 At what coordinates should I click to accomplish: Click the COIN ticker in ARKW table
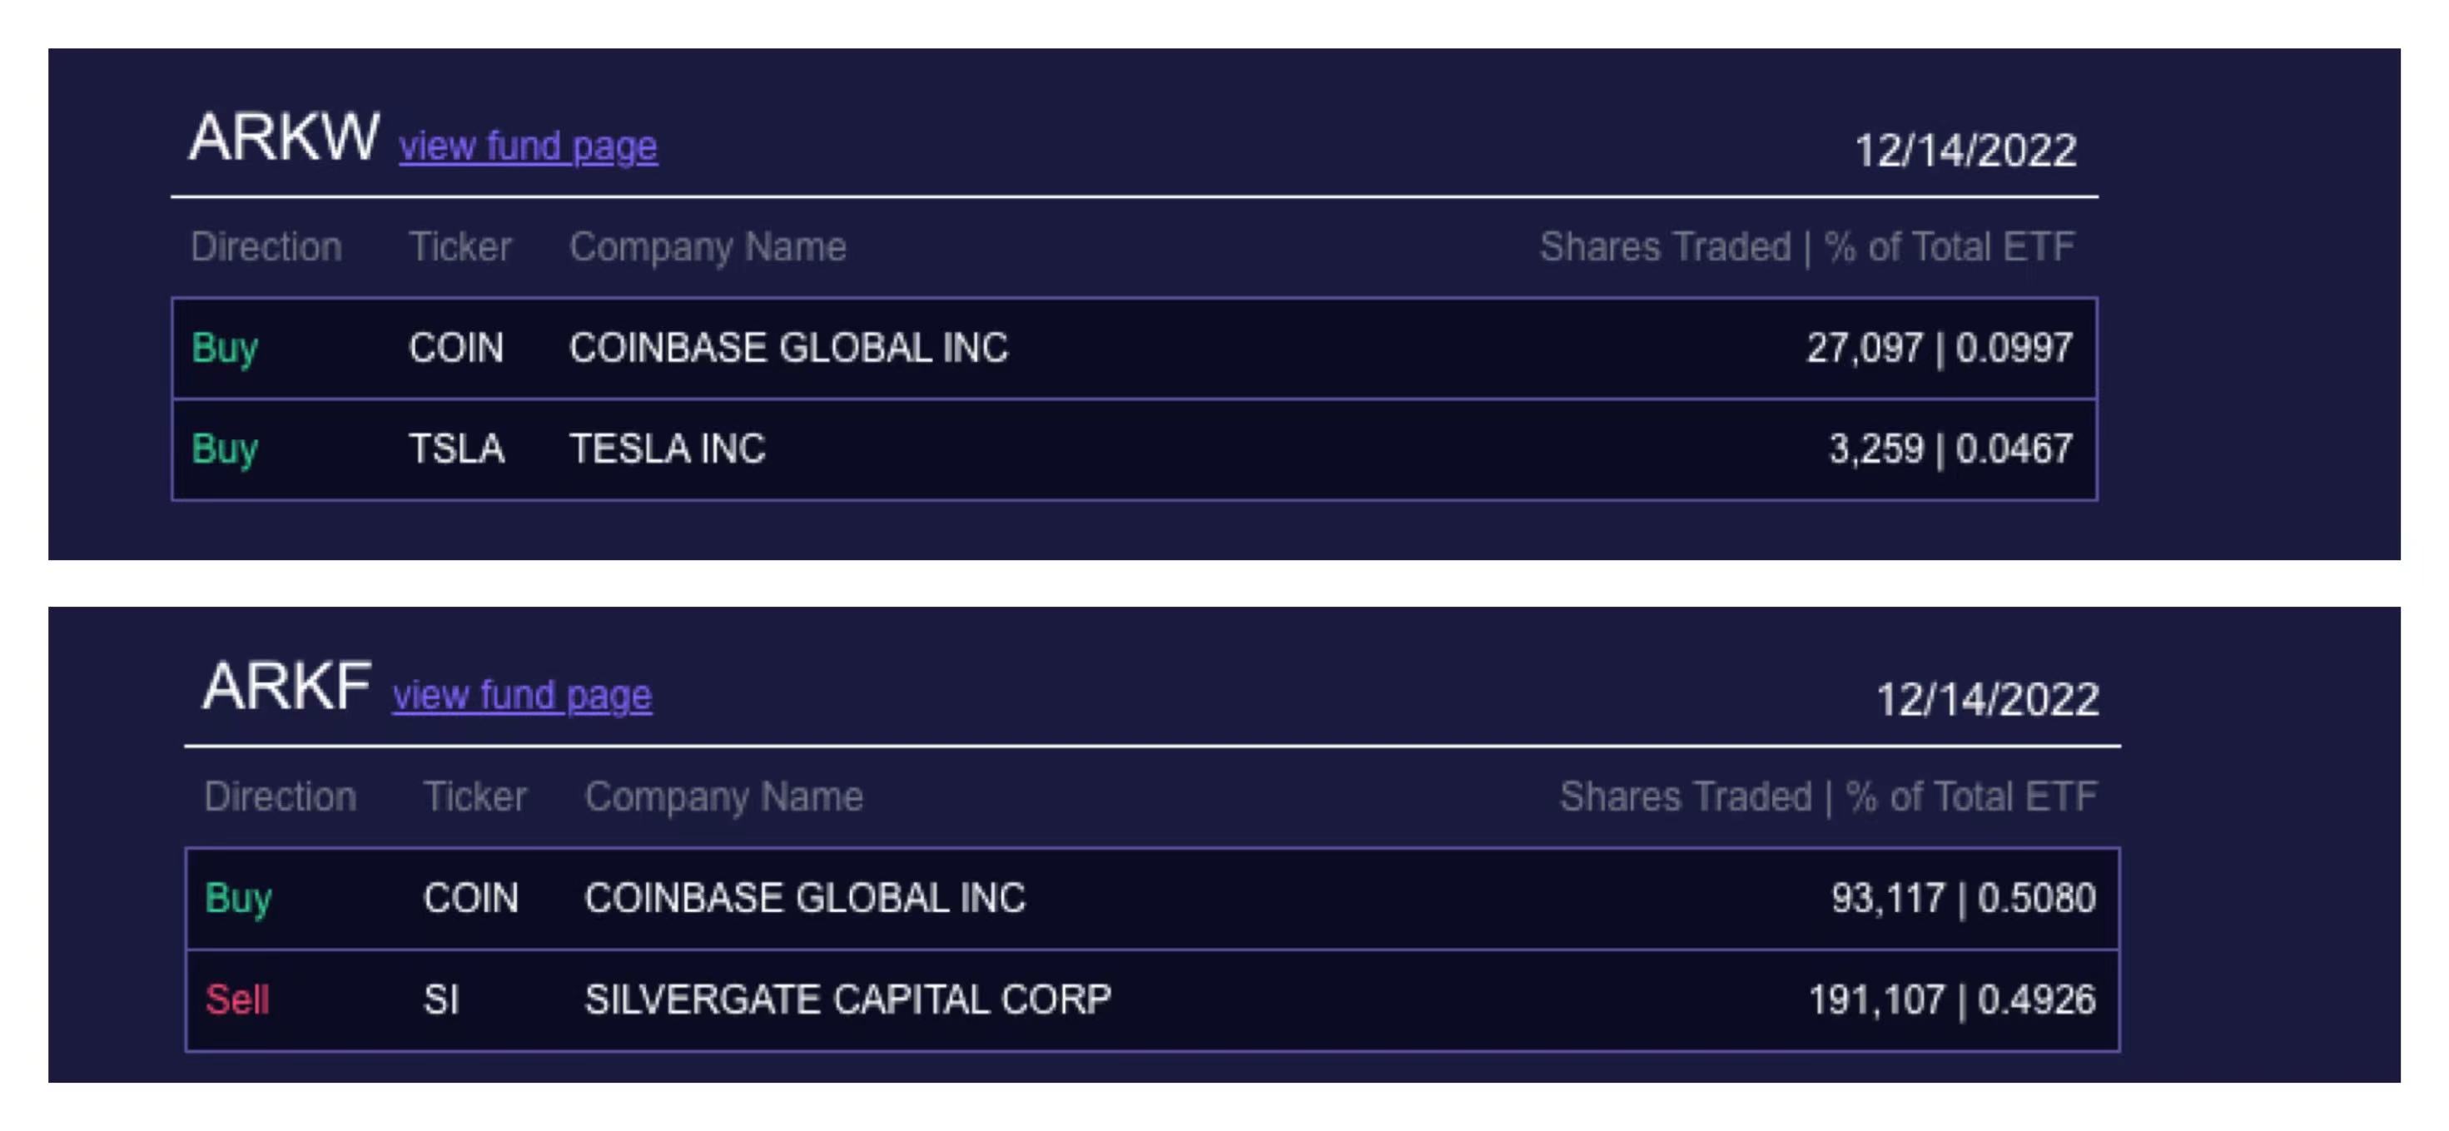458,349
